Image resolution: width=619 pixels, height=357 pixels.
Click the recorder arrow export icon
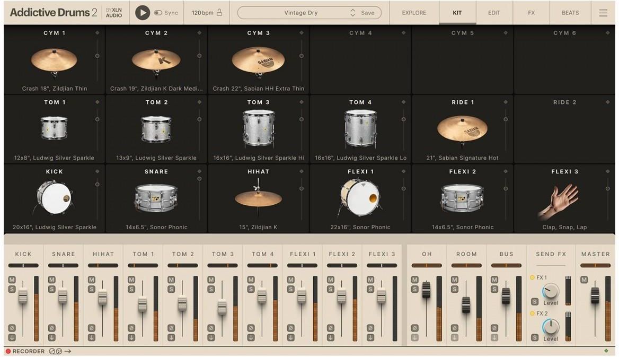pos(68,351)
